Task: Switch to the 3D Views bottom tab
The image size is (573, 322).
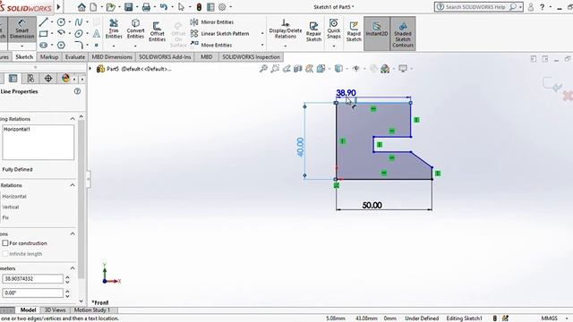Action: click(x=55, y=310)
